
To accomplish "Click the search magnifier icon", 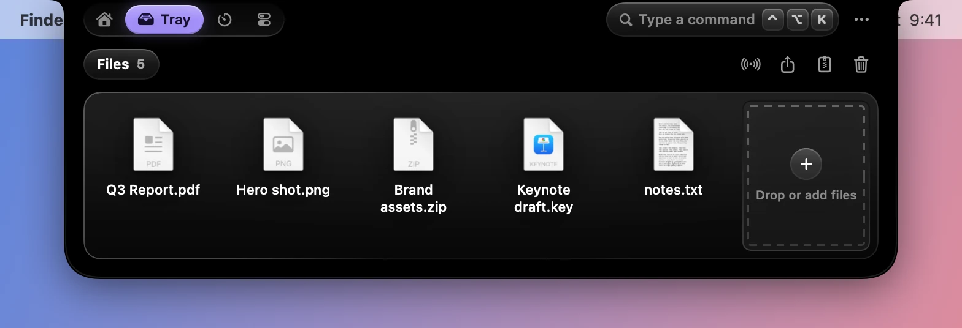I will tap(626, 20).
